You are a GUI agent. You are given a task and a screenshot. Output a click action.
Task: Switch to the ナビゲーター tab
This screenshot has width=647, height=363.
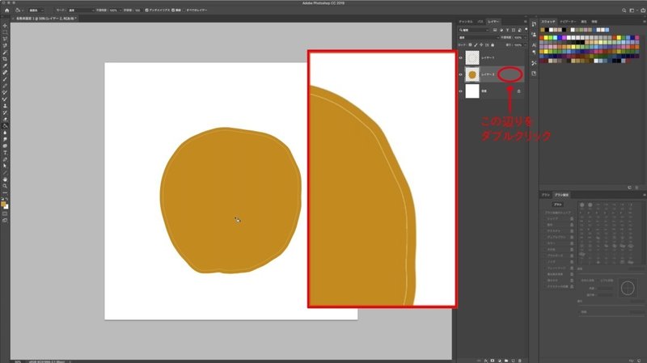click(568, 22)
